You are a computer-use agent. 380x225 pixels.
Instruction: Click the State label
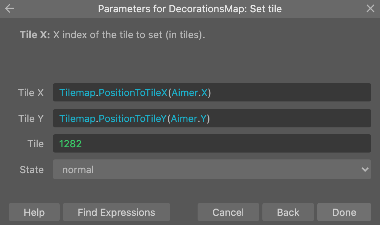32,170
